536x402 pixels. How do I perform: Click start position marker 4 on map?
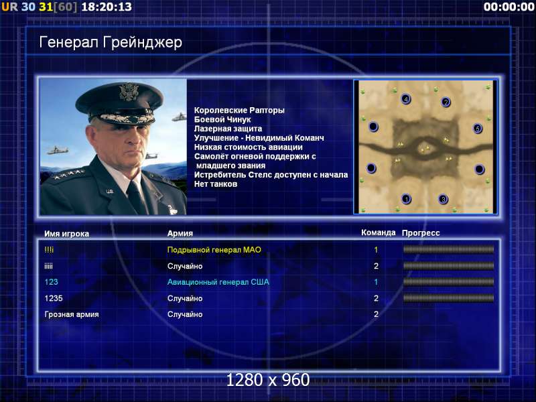click(x=406, y=99)
